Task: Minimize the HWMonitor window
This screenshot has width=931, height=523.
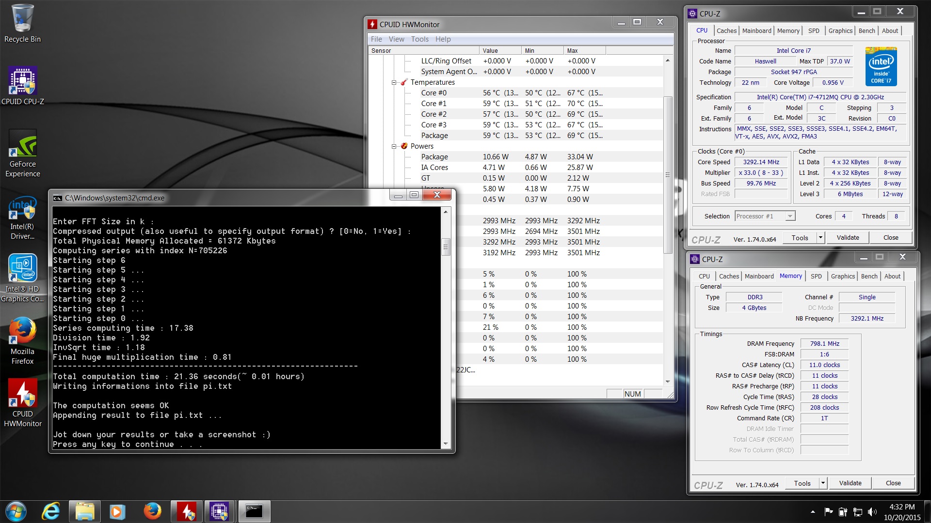Action: (621, 22)
